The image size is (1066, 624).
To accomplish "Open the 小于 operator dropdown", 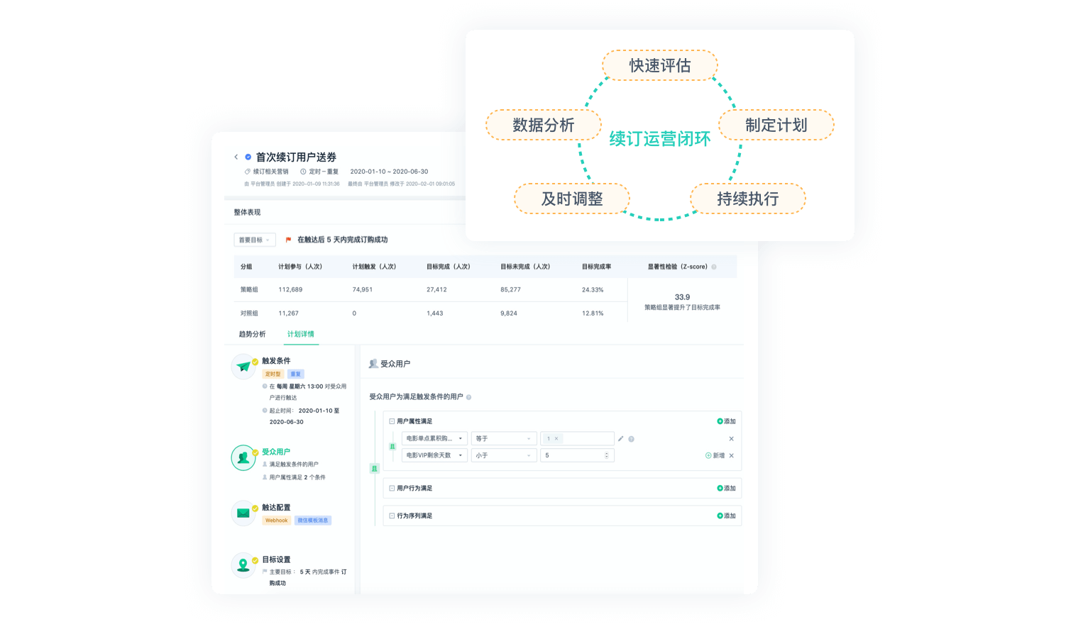I will tap(504, 456).
